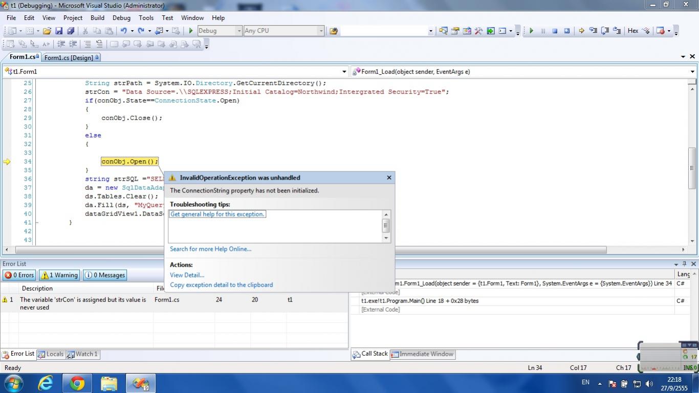Close the InvalidOperationException dialog

[x=389, y=178]
